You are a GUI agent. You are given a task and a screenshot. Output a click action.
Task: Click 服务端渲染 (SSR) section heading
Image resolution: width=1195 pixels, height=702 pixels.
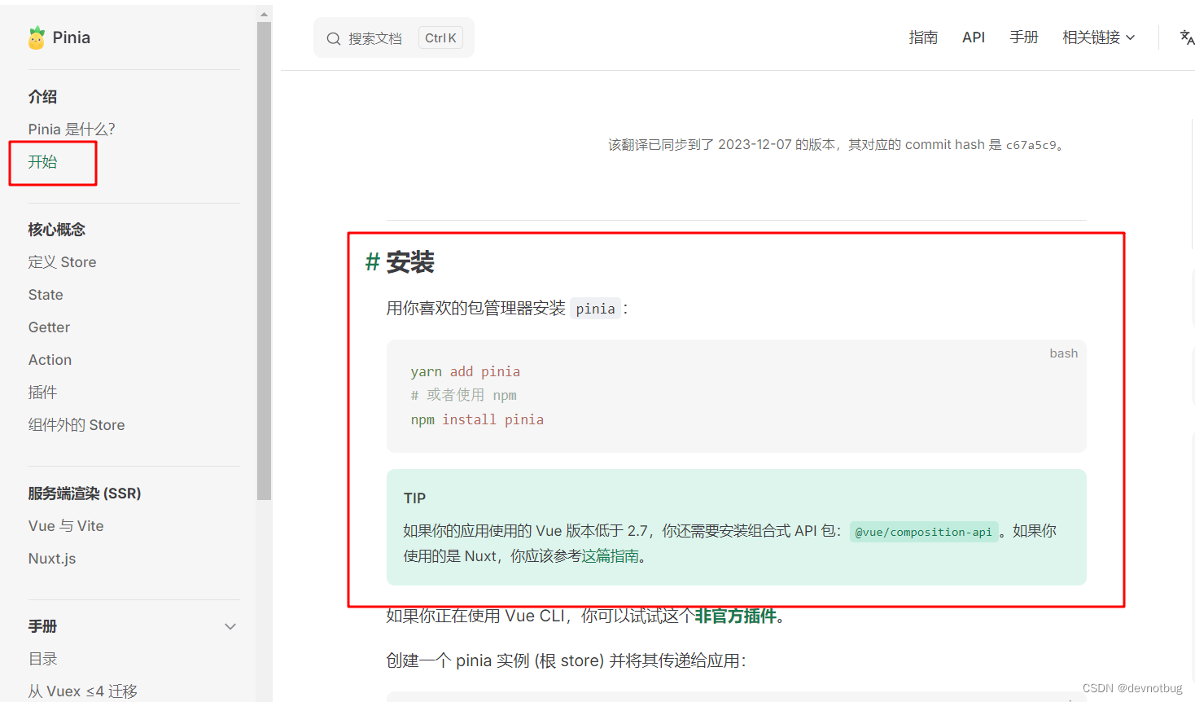pos(85,494)
